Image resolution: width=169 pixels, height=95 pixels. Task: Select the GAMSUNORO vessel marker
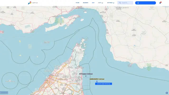tap(97, 81)
